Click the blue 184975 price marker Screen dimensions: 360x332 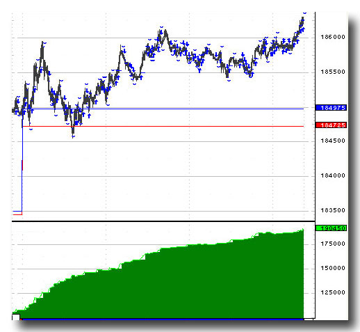pos(331,108)
